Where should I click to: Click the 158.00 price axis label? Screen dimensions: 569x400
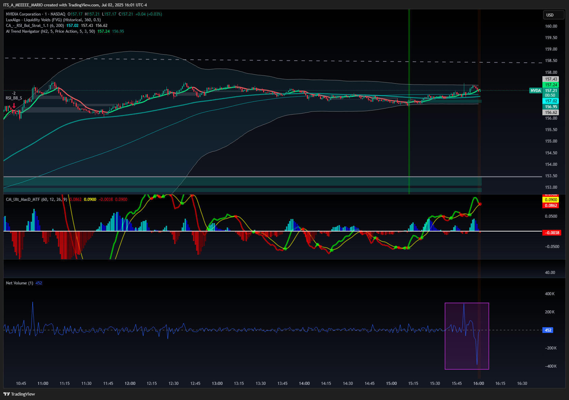551,72
